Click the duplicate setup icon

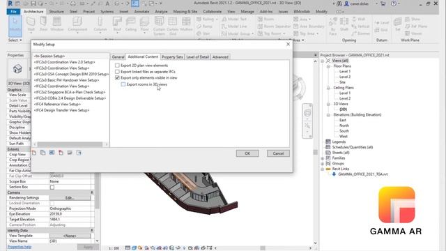point(43,153)
